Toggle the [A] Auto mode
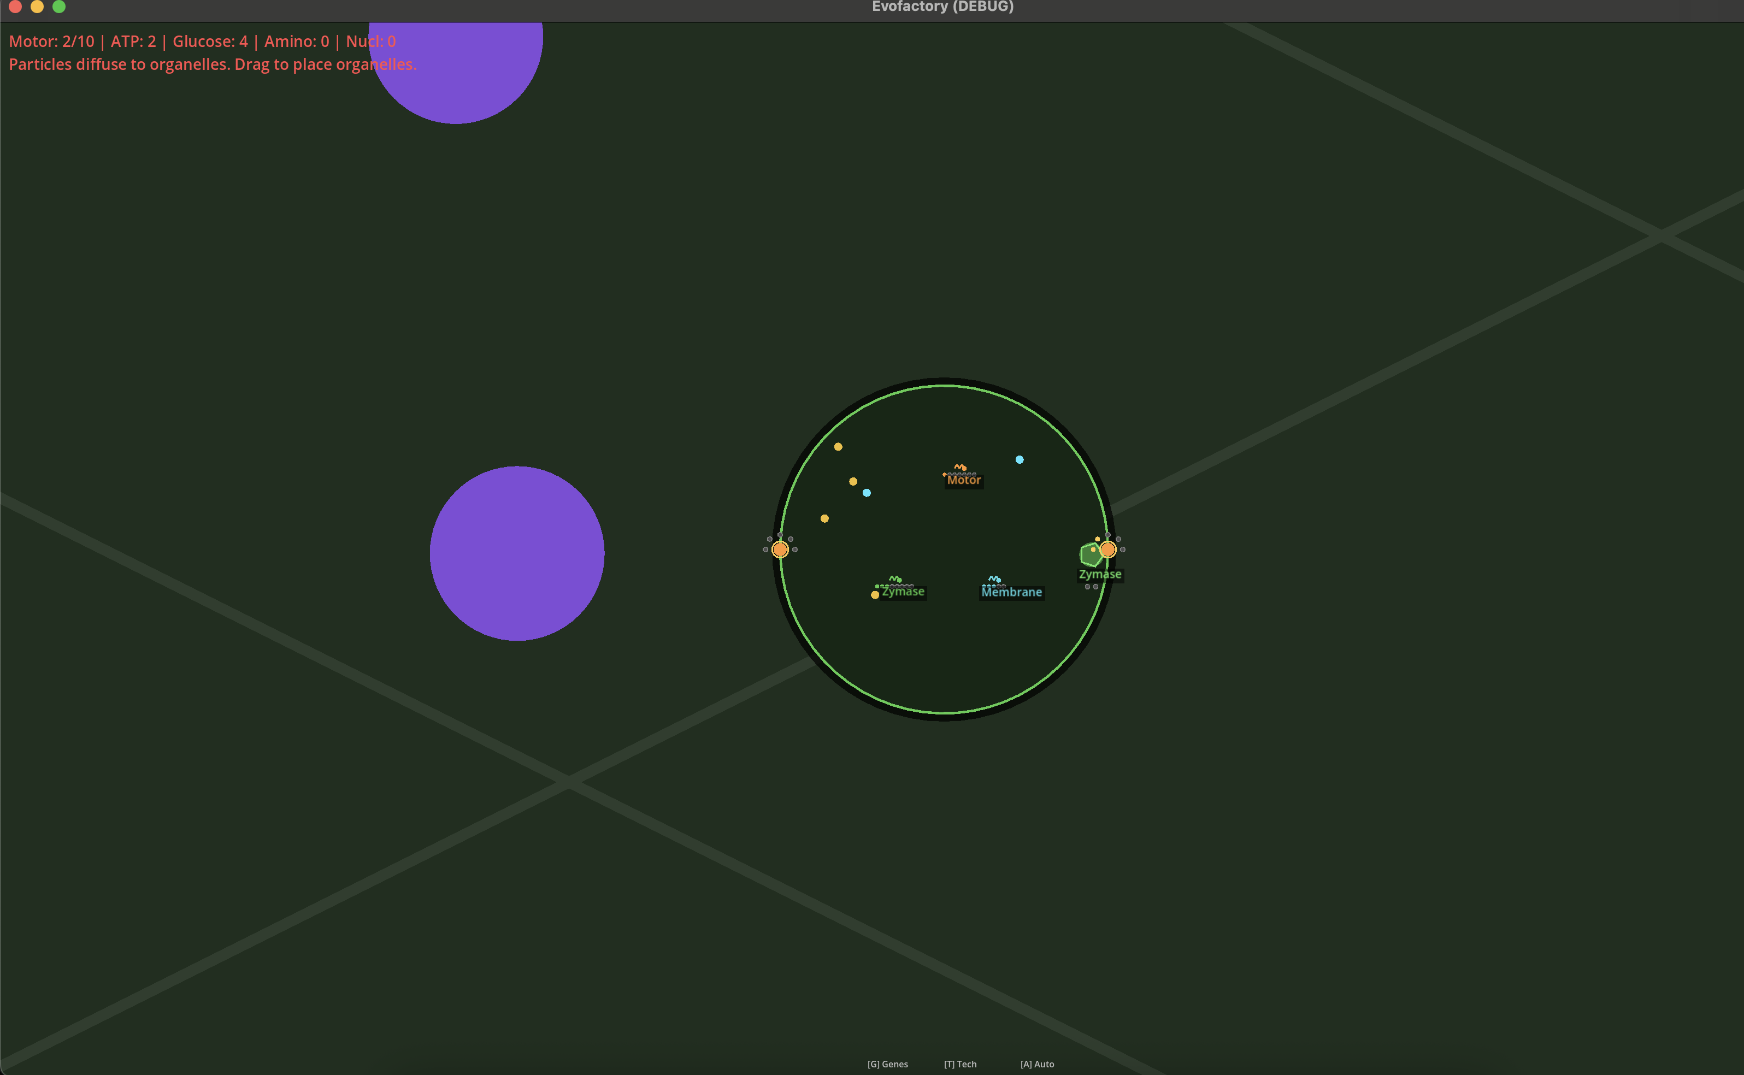This screenshot has width=1744, height=1075. point(1038,1064)
